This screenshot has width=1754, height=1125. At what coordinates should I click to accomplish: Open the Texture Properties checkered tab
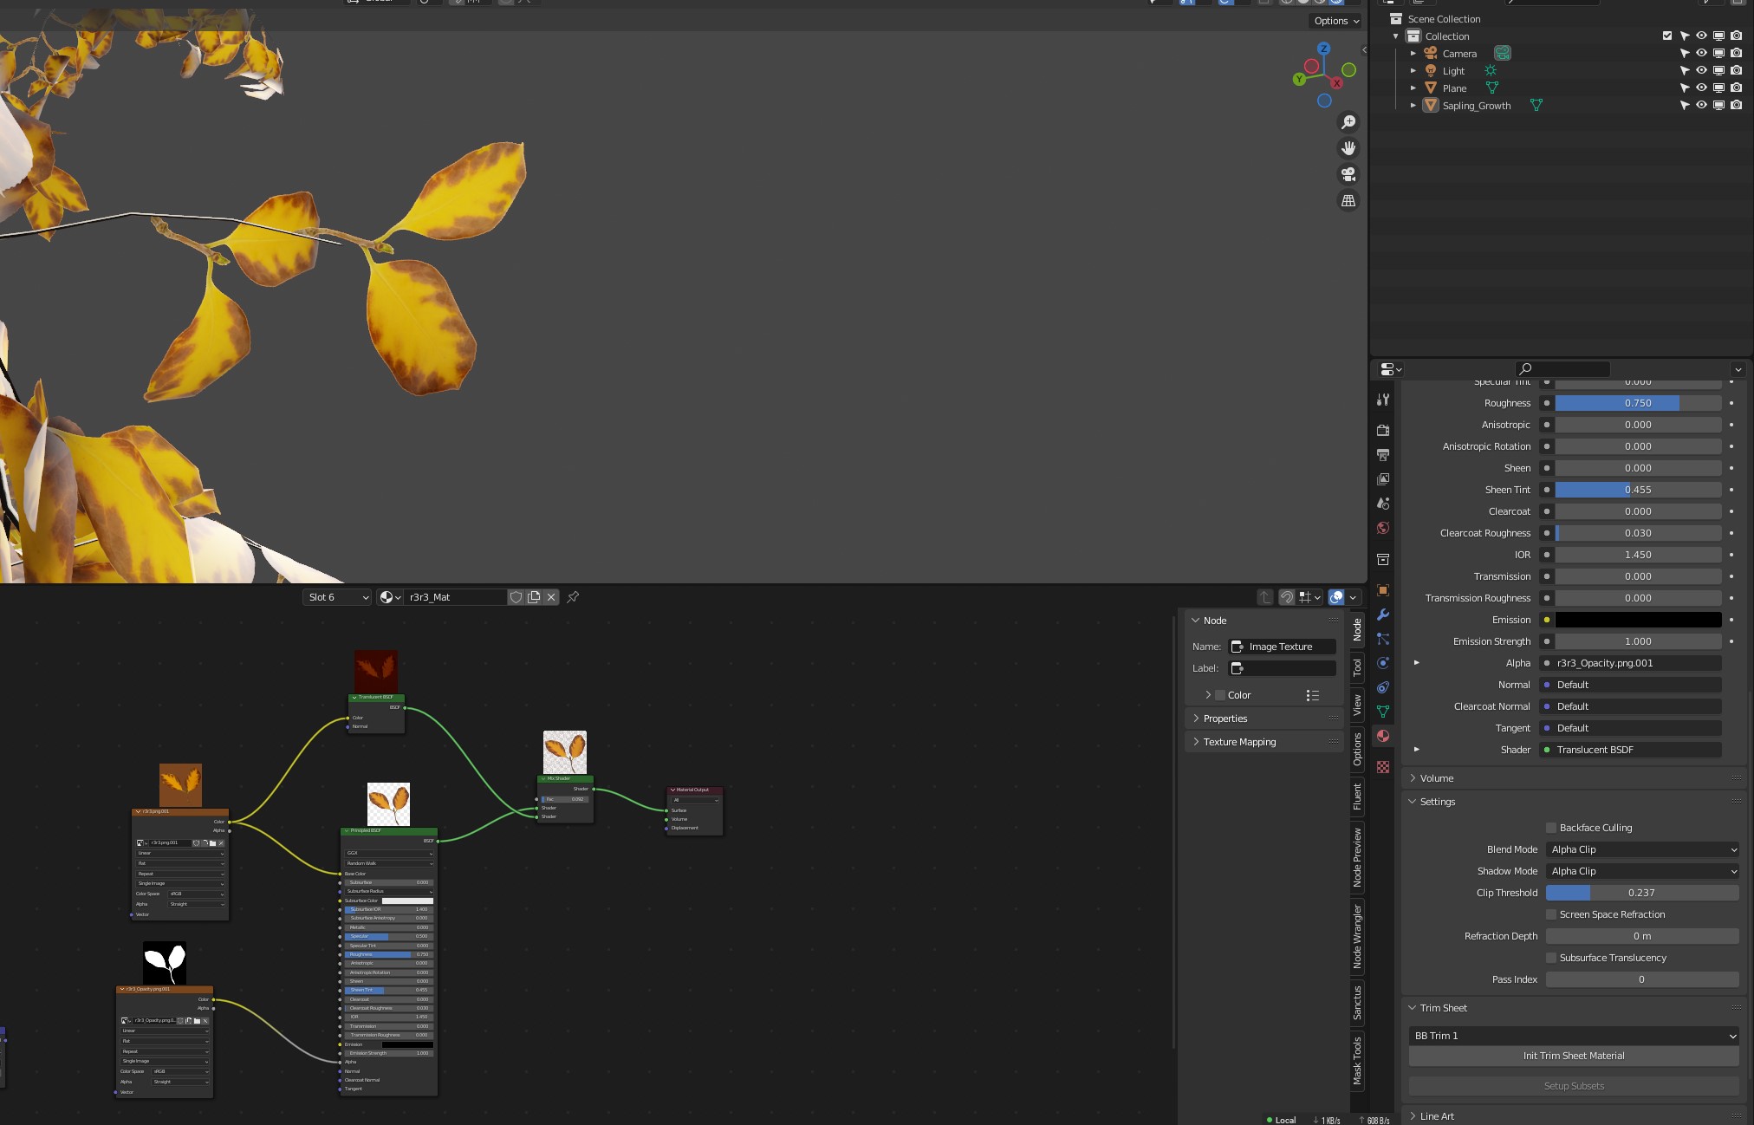coord(1384,766)
